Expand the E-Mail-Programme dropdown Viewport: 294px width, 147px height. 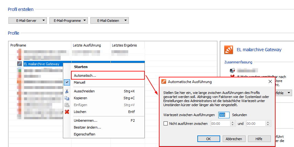coord(69,21)
